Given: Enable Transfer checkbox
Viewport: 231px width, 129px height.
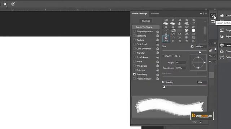Looking at the screenshot, I should [134, 53].
